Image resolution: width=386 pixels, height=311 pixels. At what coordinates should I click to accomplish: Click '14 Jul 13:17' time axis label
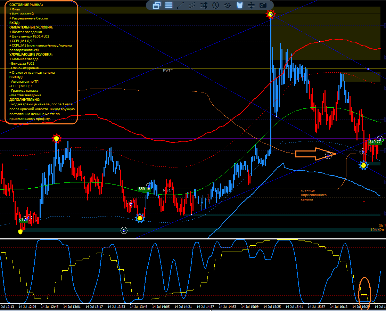[94, 306]
